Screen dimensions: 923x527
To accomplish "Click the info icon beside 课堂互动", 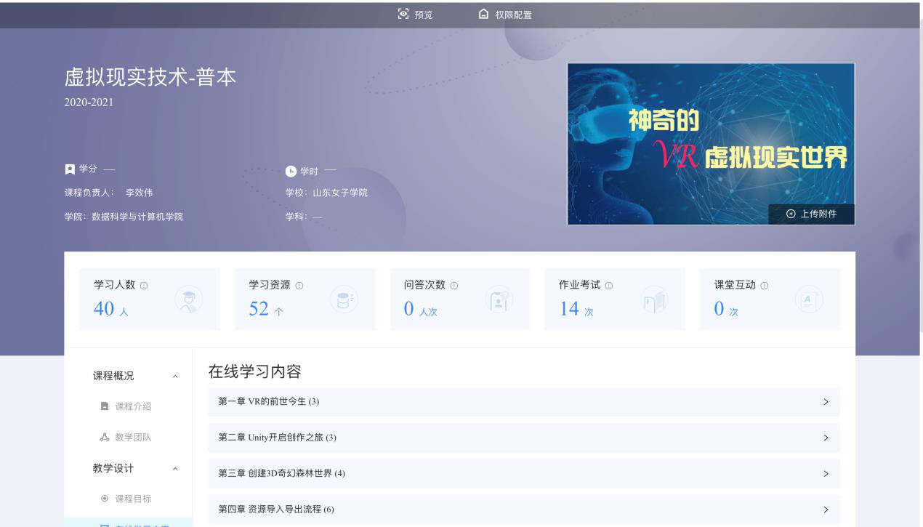I will 764,286.
